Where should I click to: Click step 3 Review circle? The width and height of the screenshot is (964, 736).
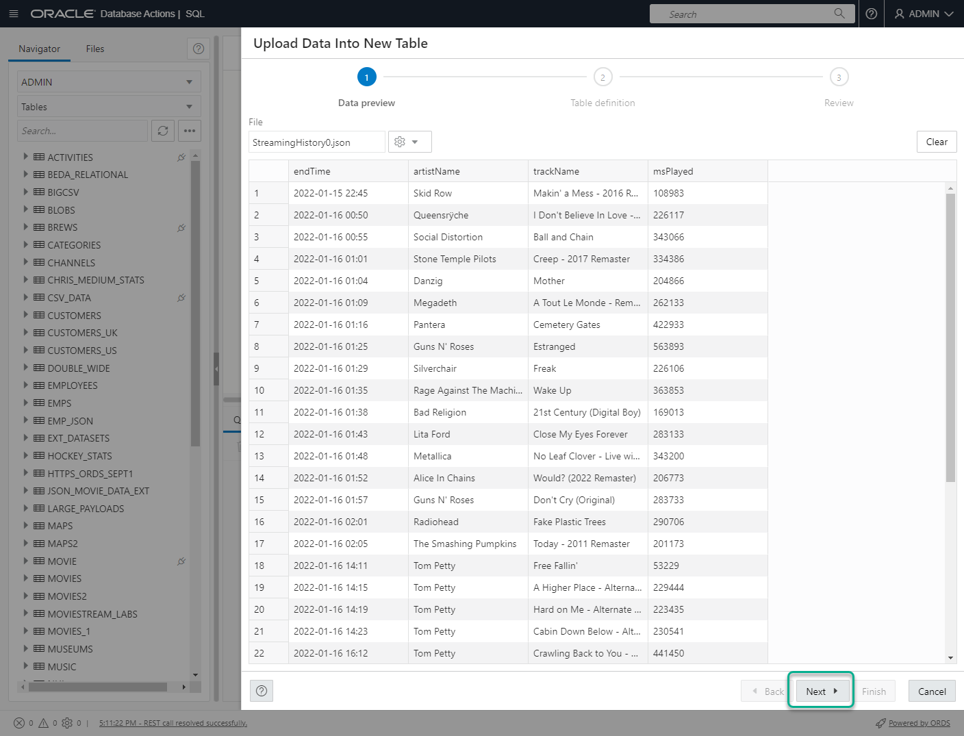pos(839,77)
